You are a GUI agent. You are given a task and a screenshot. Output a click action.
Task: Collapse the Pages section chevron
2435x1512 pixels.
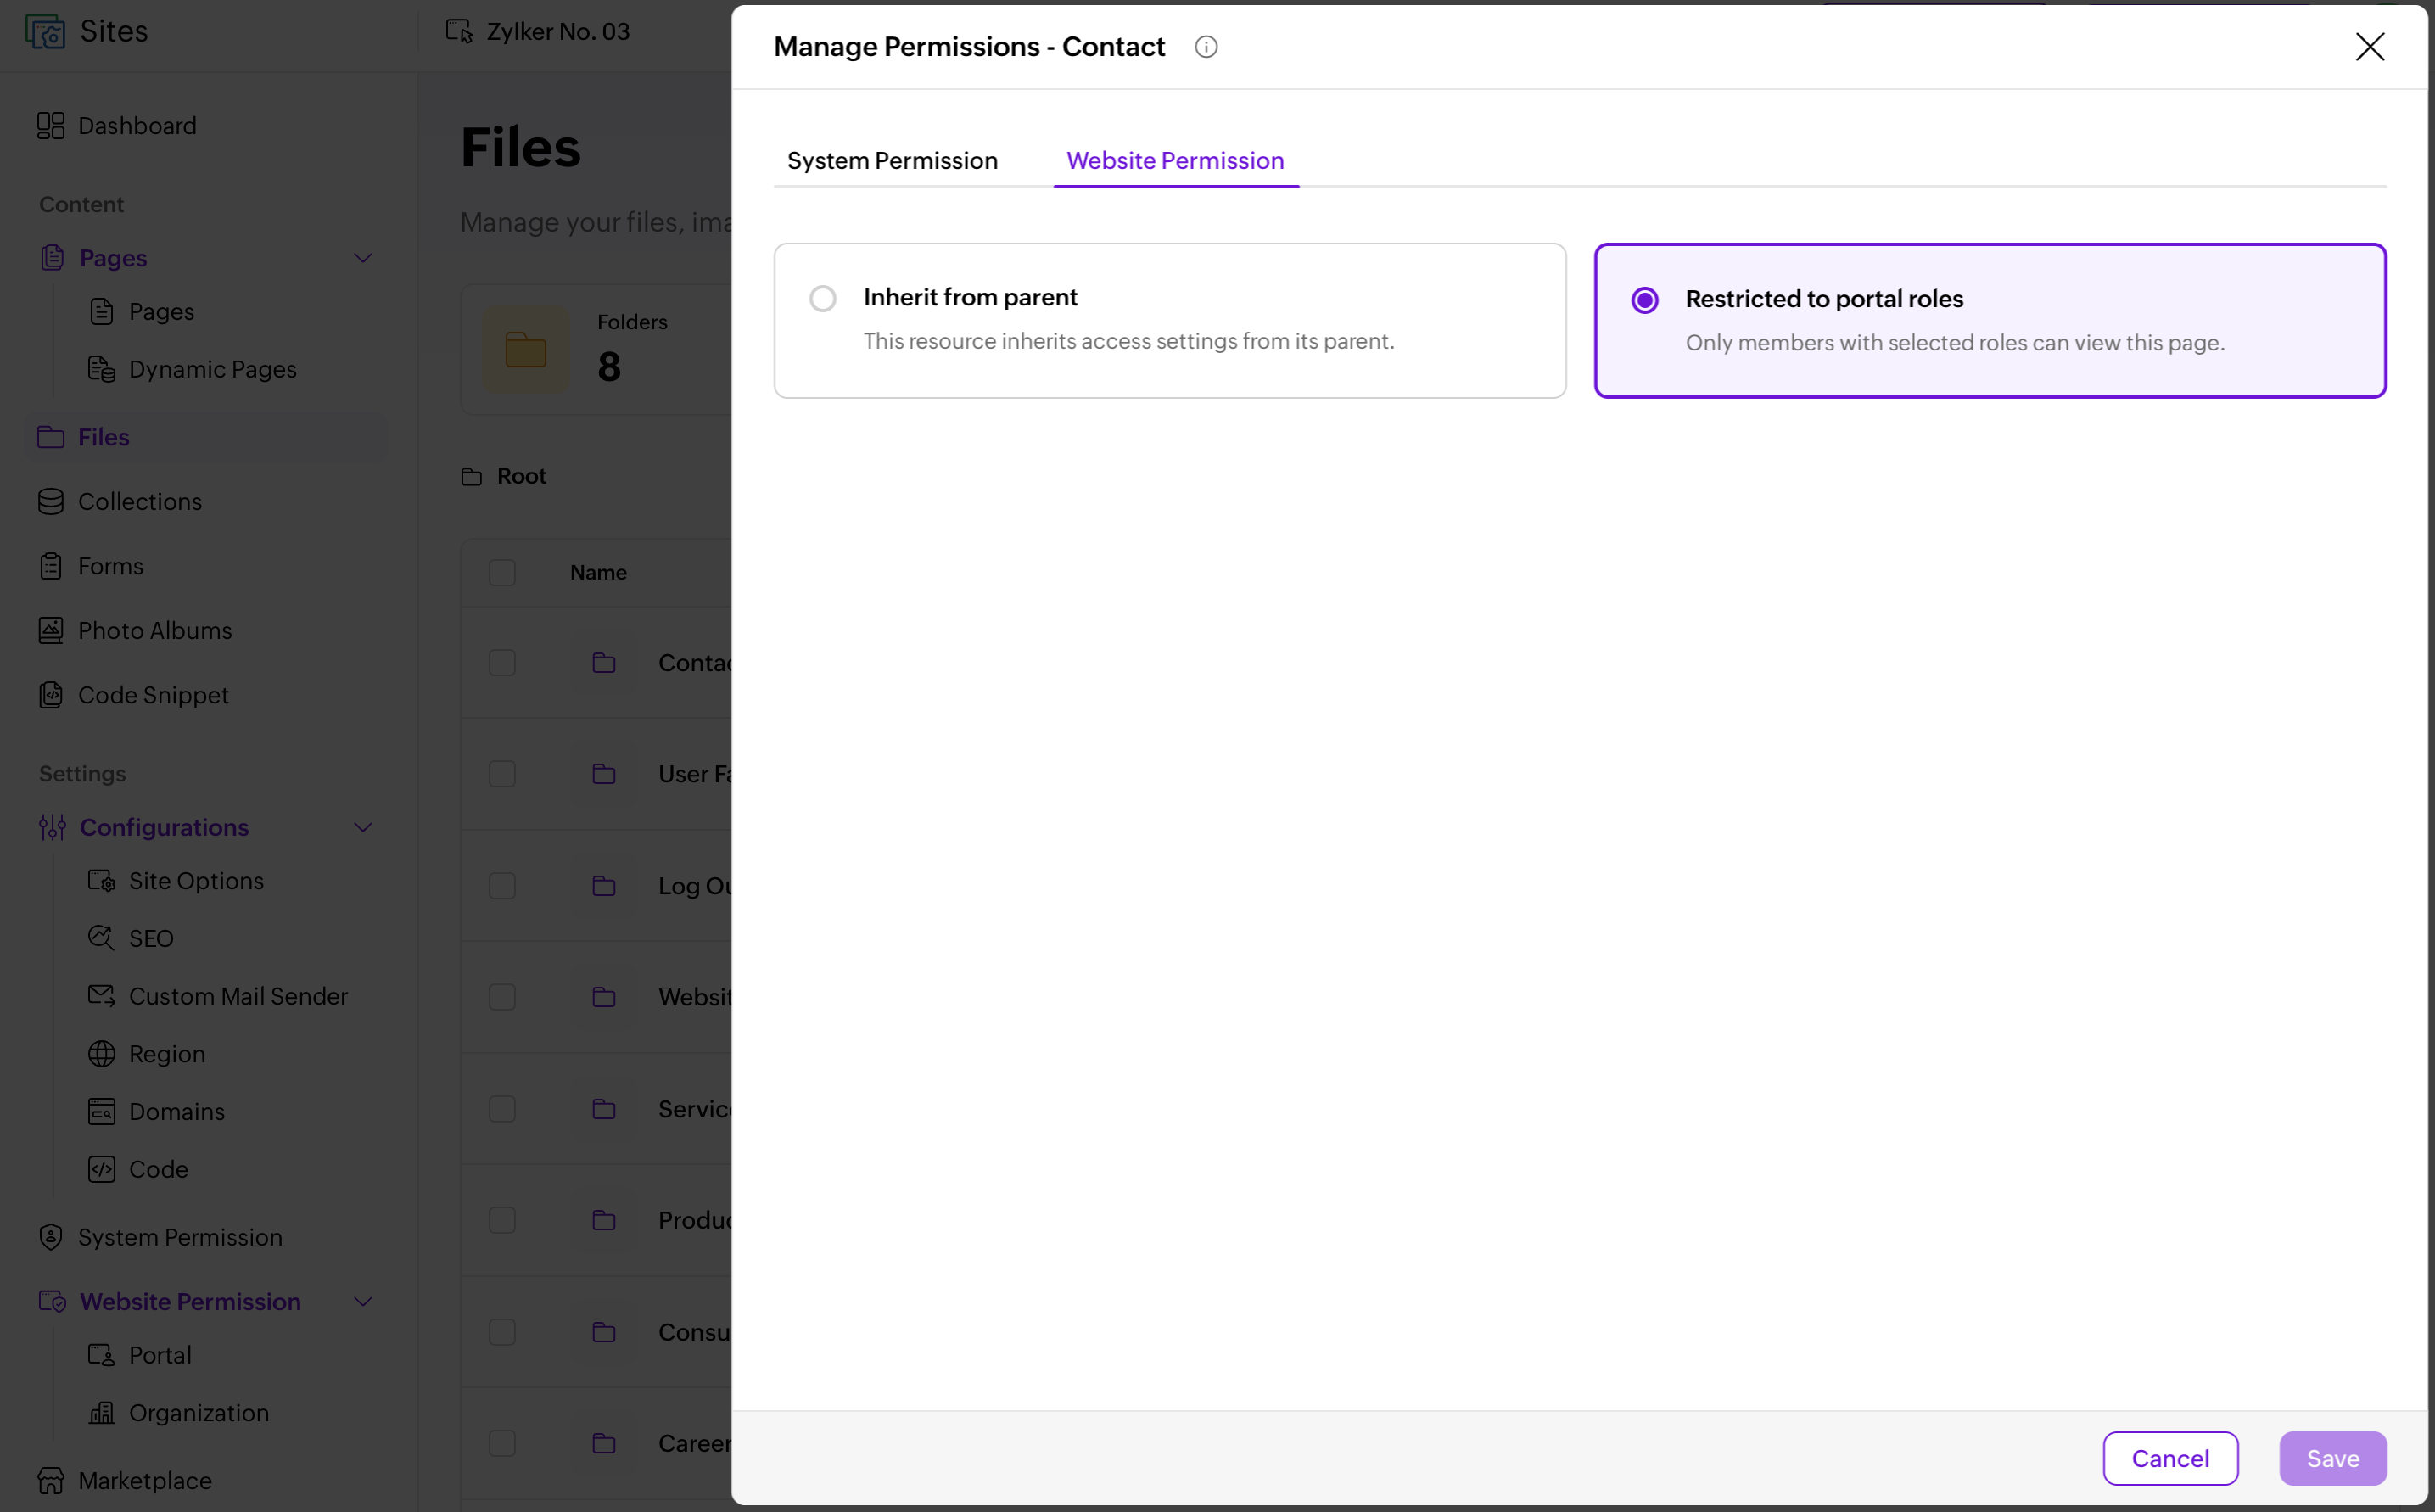click(363, 258)
